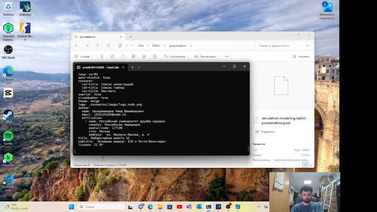Viewport: 377px width, 212px height.
Task: Open the weather widget 'Mostly cloudy'
Action: [16, 207]
